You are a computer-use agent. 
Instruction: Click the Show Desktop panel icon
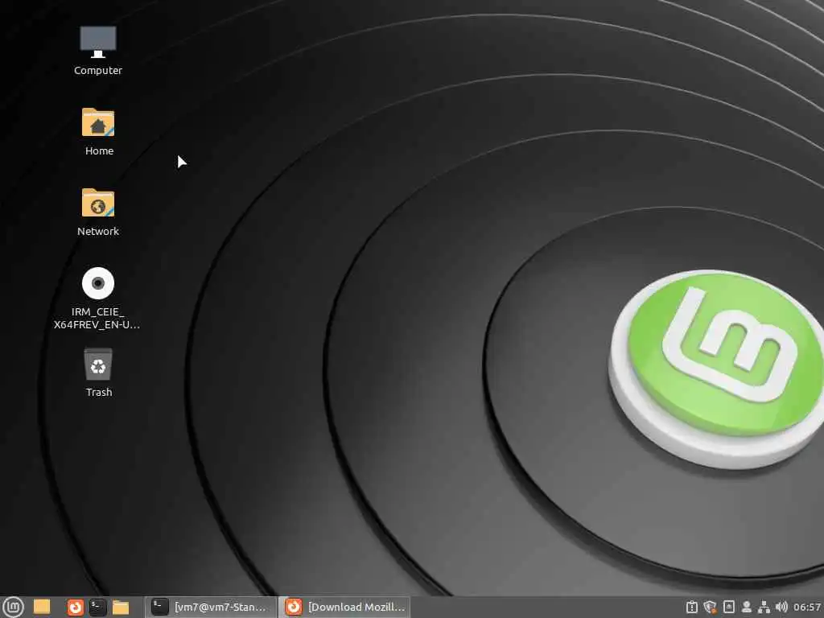click(42, 607)
